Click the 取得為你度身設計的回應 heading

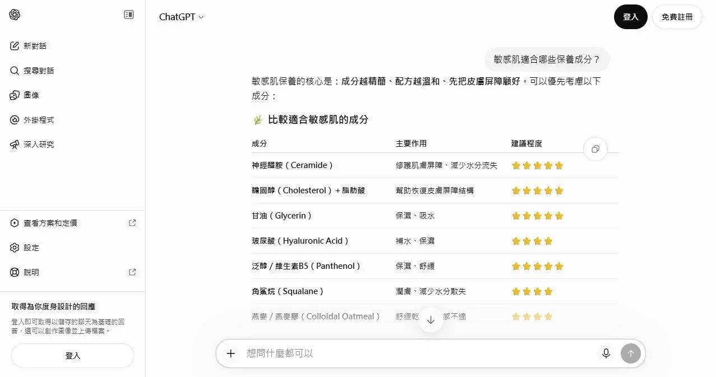(x=54, y=306)
